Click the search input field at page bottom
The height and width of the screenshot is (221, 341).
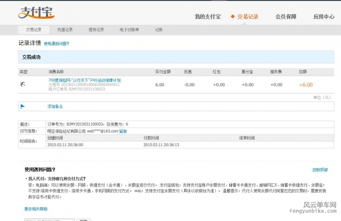coord(49,220)
